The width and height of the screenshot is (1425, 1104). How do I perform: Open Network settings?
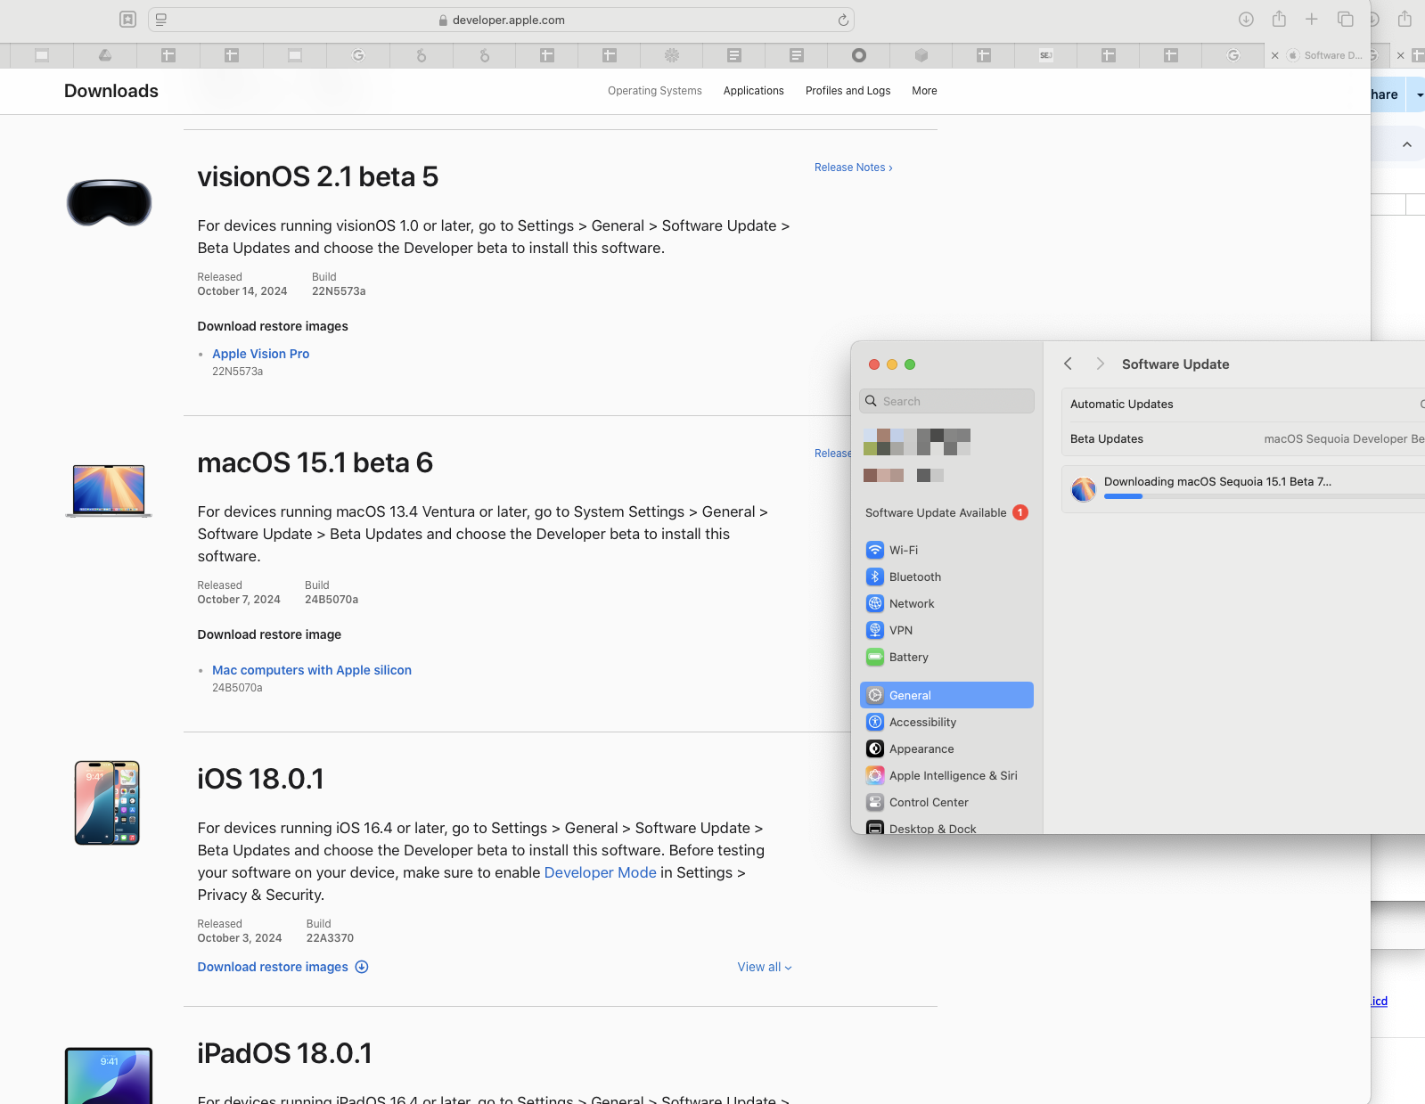[x=946, y=603]
